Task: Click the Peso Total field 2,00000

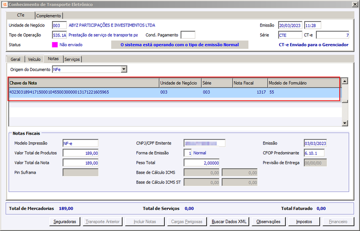Action: click(202, 163)
